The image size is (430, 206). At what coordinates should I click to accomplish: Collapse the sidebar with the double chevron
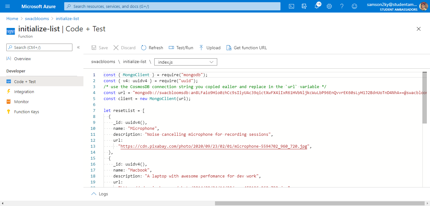pos(78,47)
